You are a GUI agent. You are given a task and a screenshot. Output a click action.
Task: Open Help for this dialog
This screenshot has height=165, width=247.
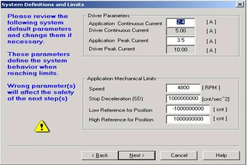221,155
